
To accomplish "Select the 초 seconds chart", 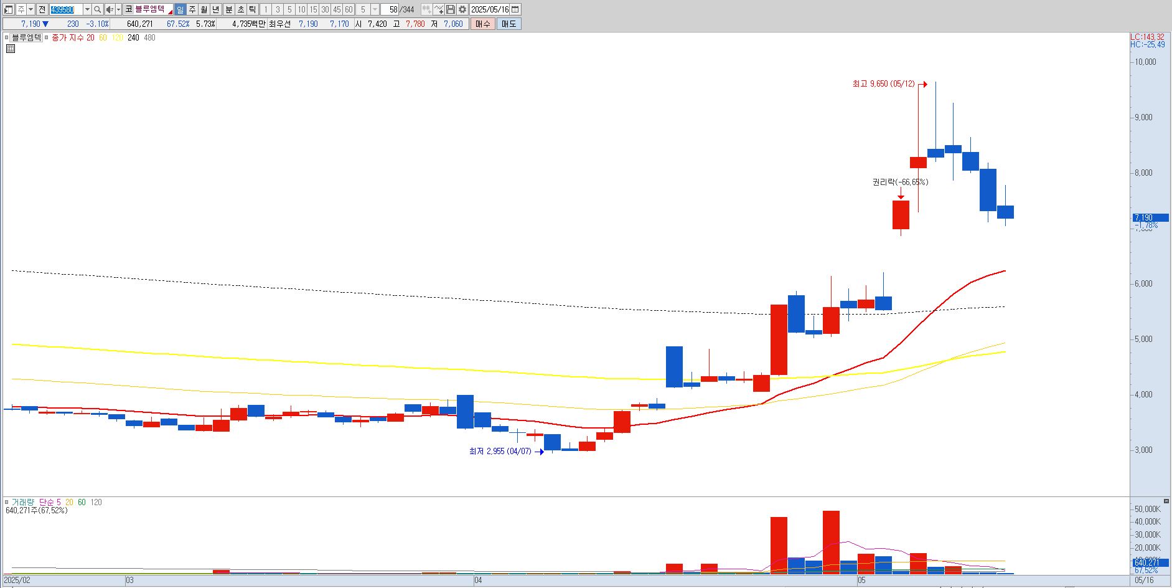I will click(x=241, y=9).
